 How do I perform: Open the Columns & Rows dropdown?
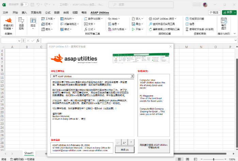pyautogui.click(x=67, y=19)
